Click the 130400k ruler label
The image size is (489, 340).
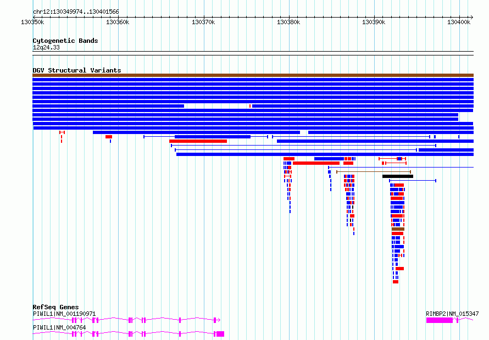(x=459, y=22)
